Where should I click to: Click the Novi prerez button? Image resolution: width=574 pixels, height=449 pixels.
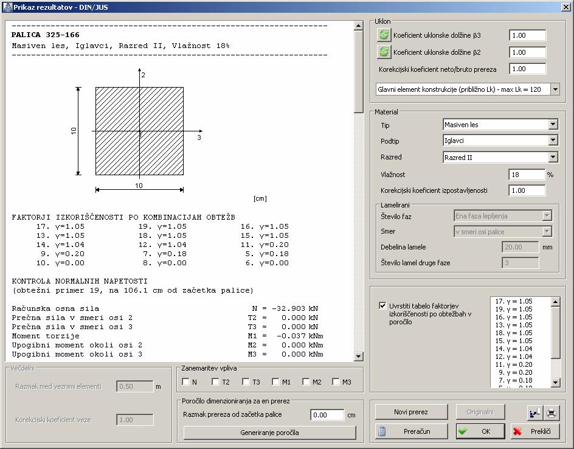point(411,412)
